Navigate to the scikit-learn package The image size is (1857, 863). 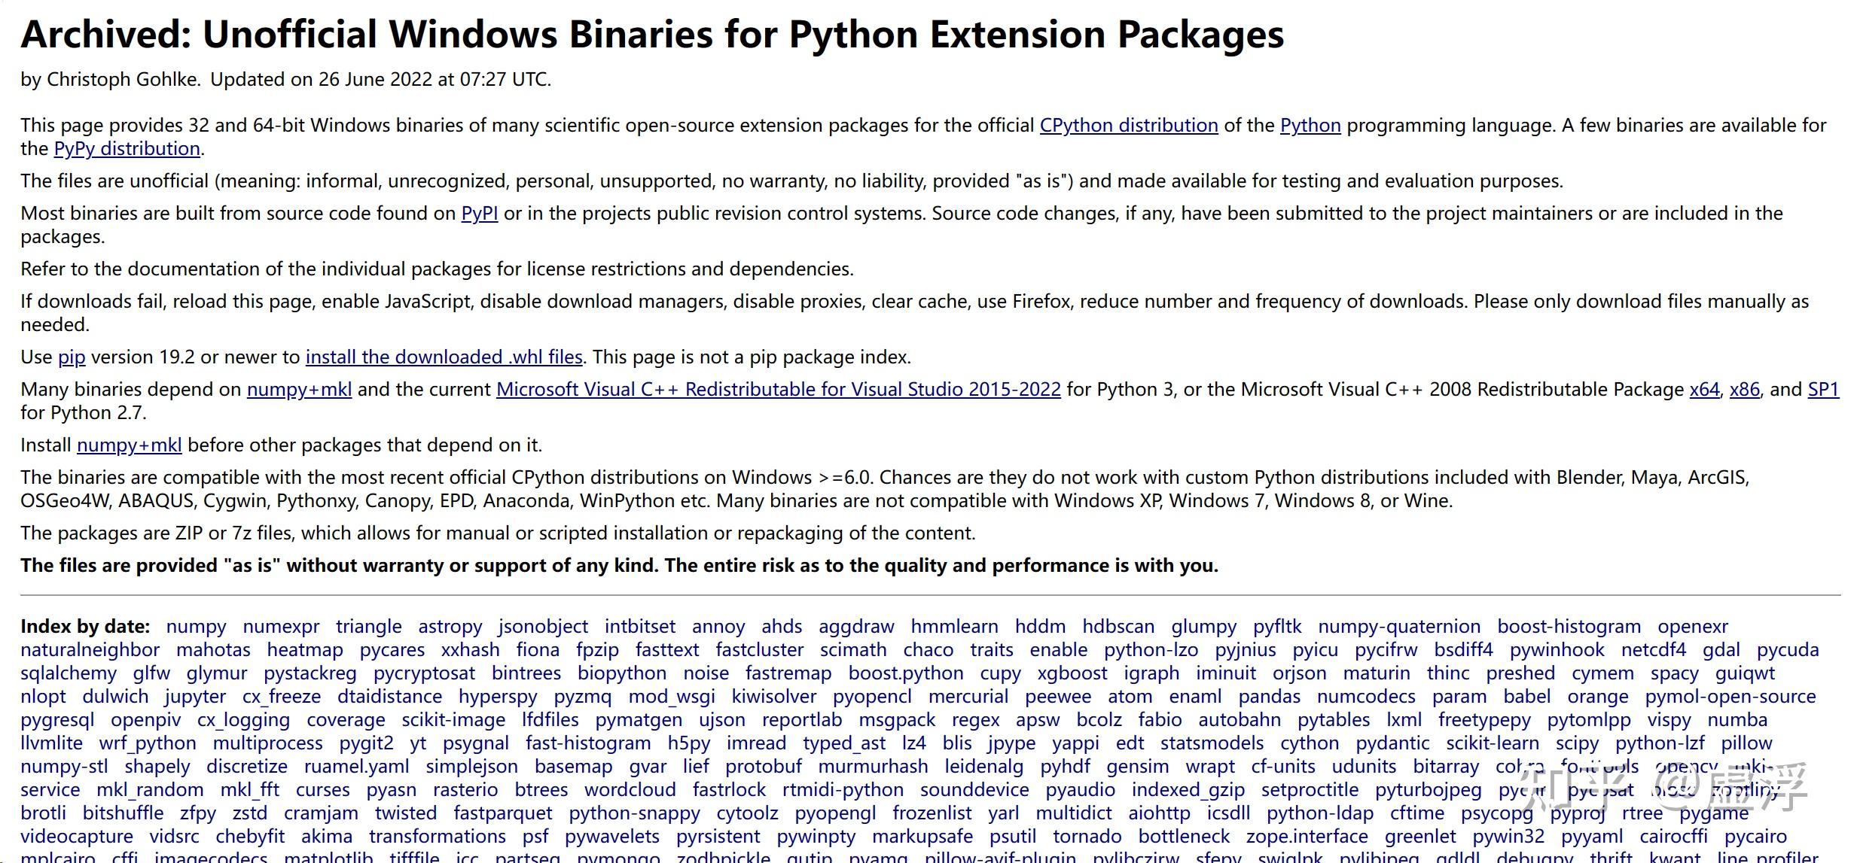click(x=1492, y=743)
